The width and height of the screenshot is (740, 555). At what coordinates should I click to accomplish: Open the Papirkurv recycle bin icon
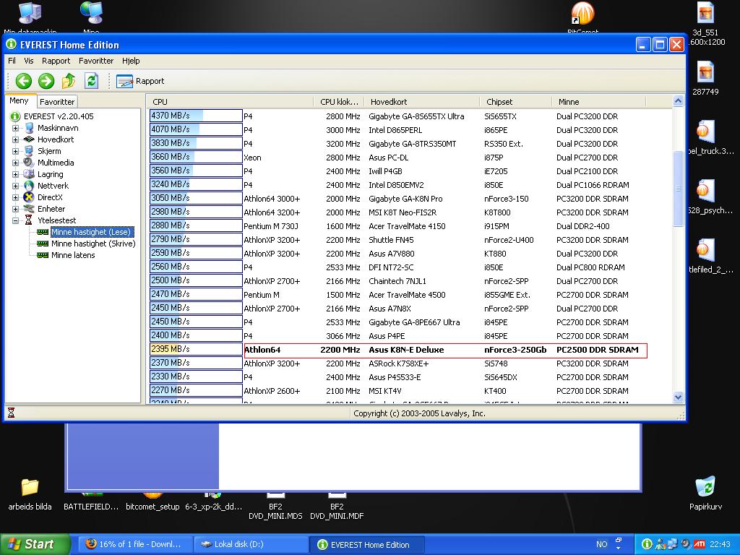[705, 487]
